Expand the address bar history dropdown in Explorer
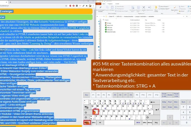The image size is (191, 127). [184, 17]
